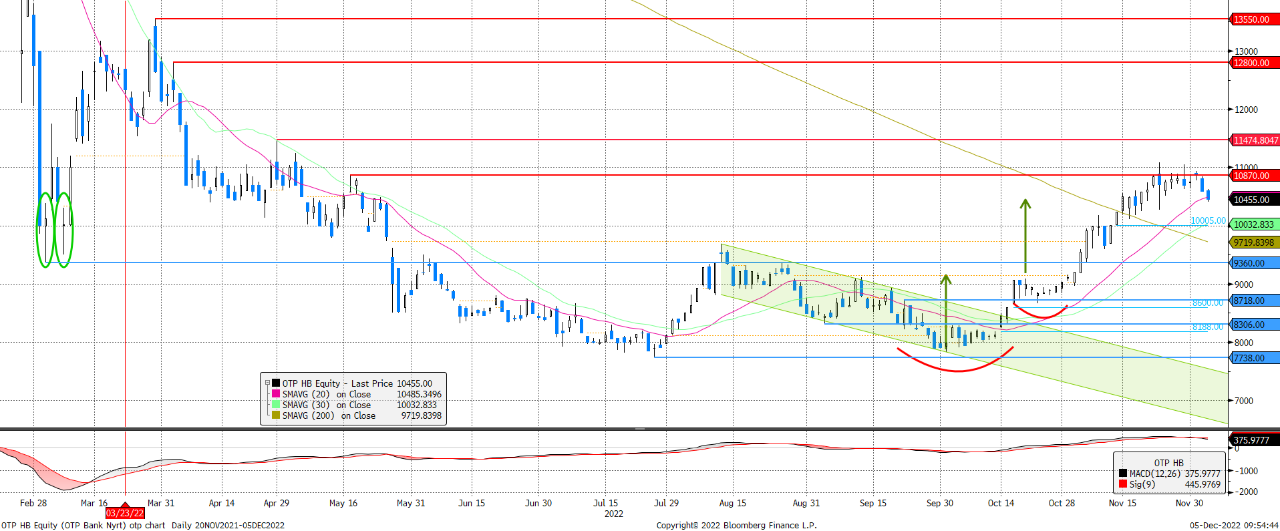Click the 'Sep 30' date axis label
1280x531 pixels.
(x=940, y=503)
